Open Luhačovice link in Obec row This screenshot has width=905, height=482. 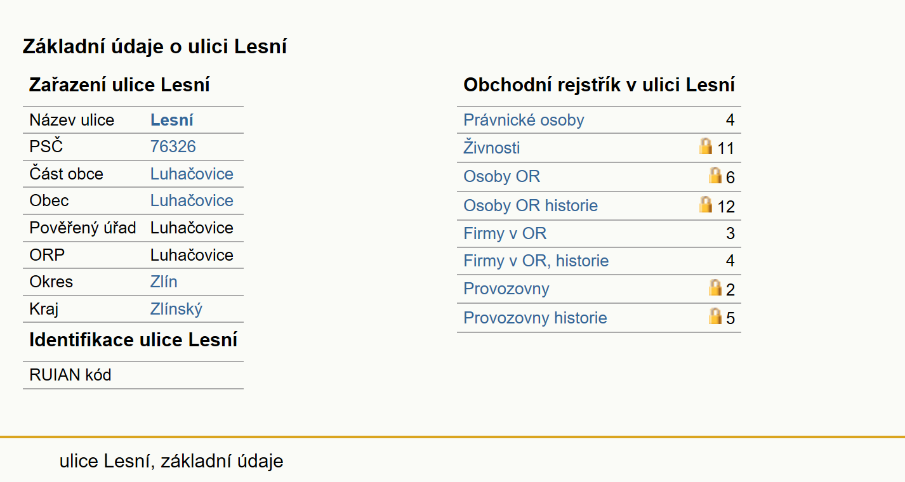click(192, 200)
